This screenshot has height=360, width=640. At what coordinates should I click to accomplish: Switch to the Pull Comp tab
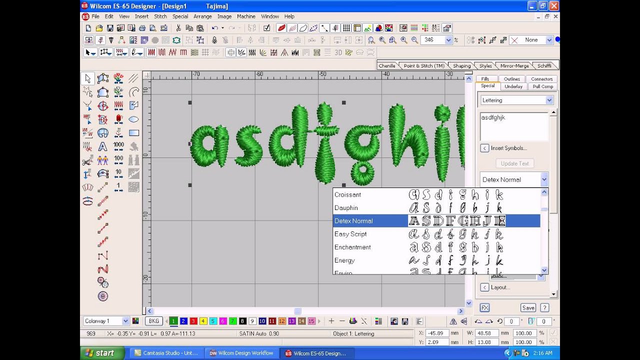(x=542, y=86)
